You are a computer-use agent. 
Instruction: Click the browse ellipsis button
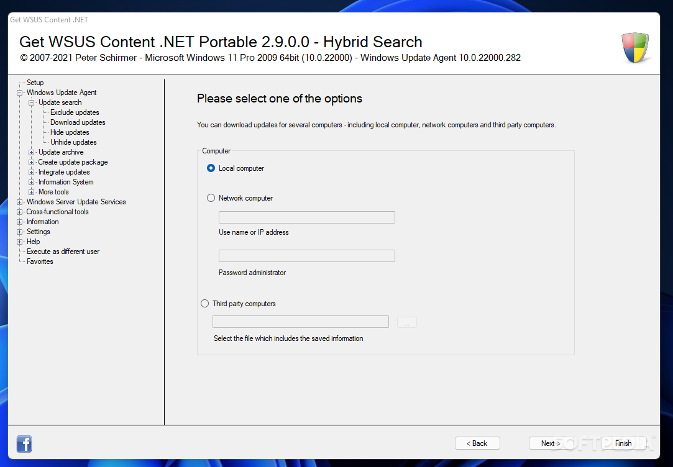[x=407, y=322]
